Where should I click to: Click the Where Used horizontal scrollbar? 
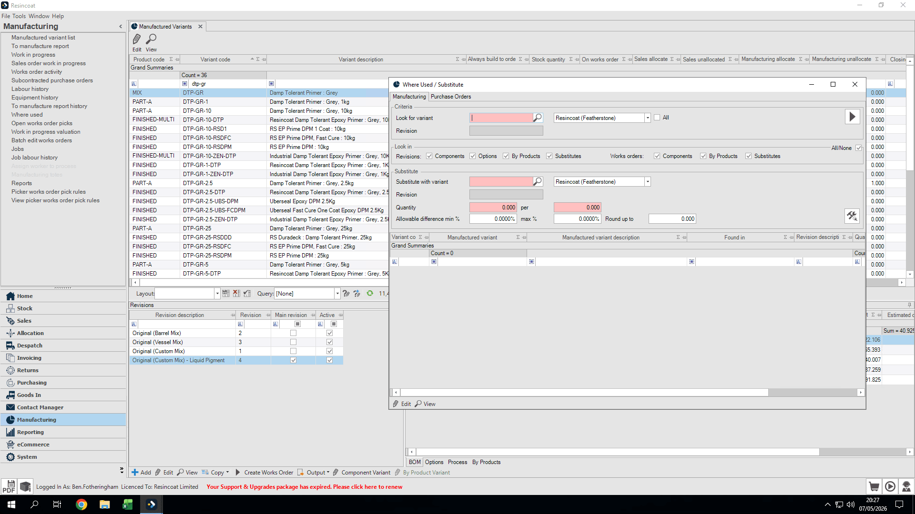[x=584, y=393]
